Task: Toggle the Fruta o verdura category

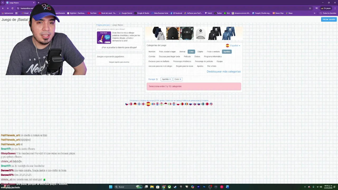Action: click(213, 52)
